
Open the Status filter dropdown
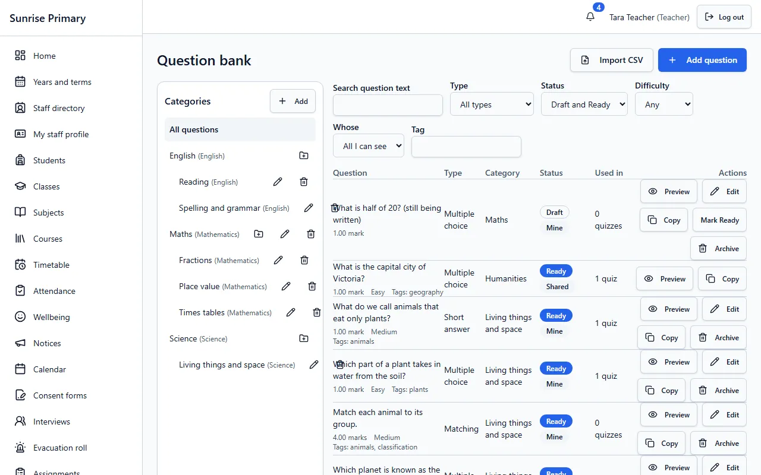pyautogui.click(x=584, y=104)
